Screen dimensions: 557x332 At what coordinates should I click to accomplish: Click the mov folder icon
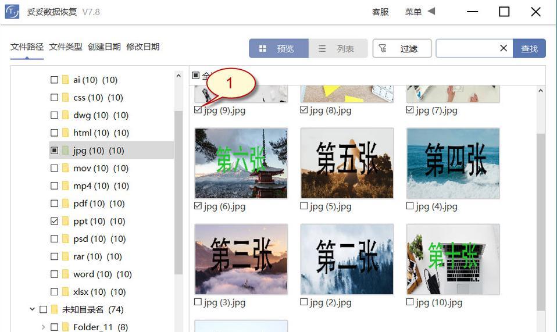pyautogui.click(x=65, y=168)
